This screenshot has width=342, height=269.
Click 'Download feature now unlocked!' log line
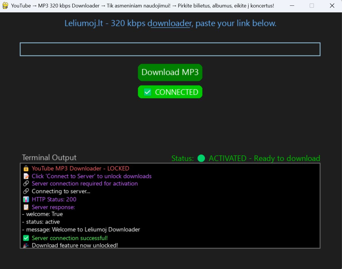coord(75,246)
